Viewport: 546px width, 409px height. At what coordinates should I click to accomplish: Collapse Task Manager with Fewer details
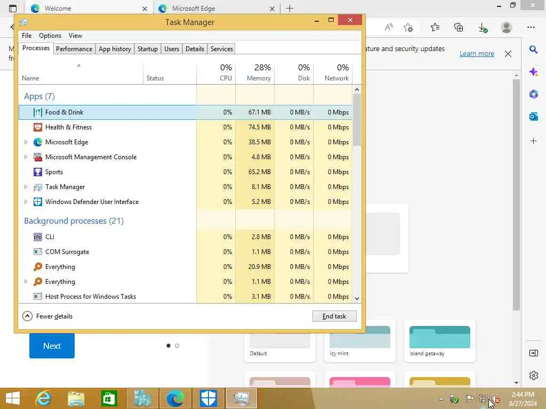47,316
